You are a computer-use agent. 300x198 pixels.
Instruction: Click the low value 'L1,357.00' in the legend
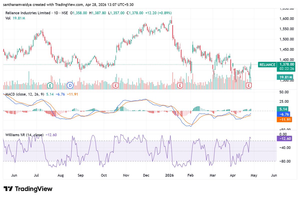[116, 13]
